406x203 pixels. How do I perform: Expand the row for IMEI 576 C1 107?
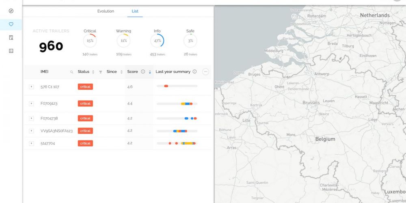[31, 87]
